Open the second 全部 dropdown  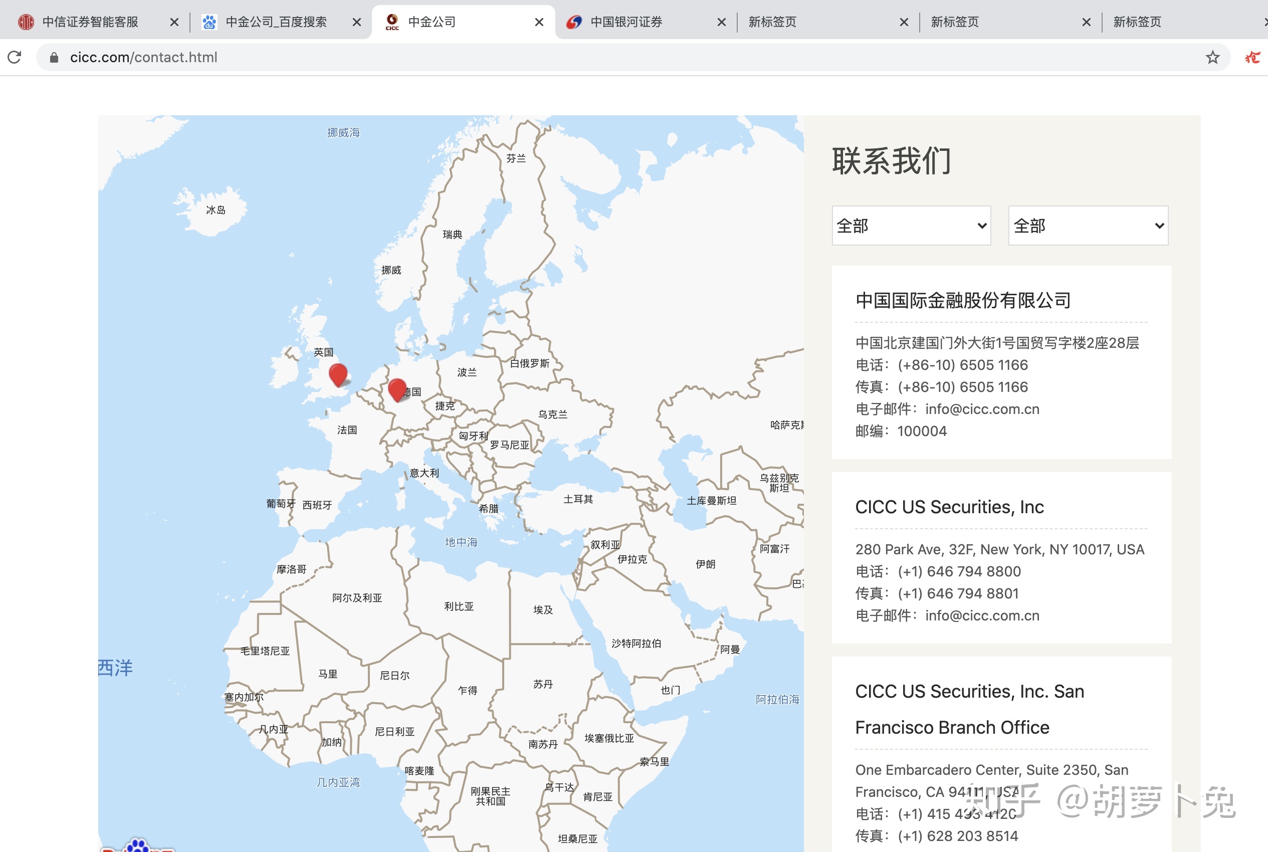pyautogui.click(x=1088, y=226)
